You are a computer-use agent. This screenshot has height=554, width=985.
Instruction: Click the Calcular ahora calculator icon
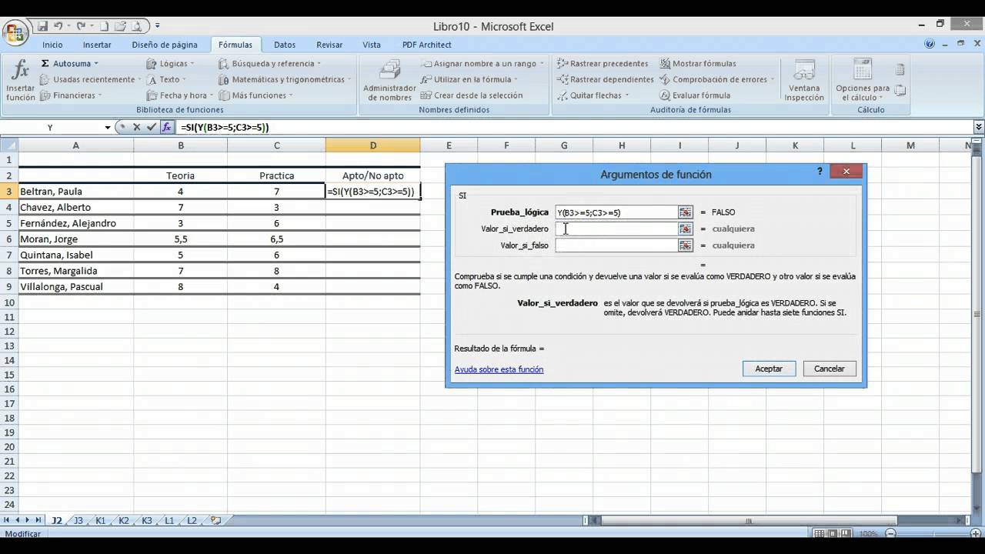point(900,70)
